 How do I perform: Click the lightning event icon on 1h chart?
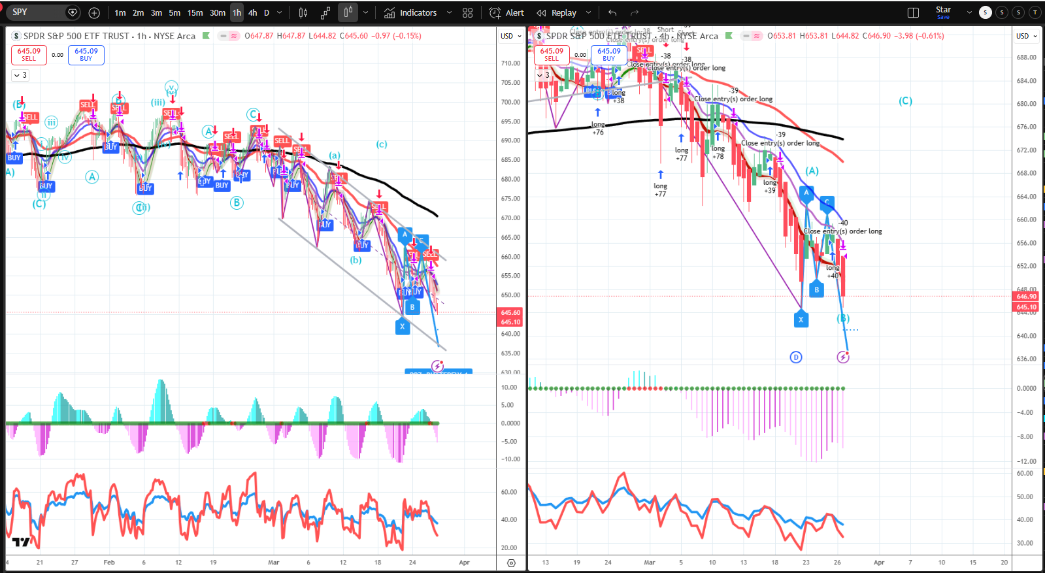pos(438,366)
